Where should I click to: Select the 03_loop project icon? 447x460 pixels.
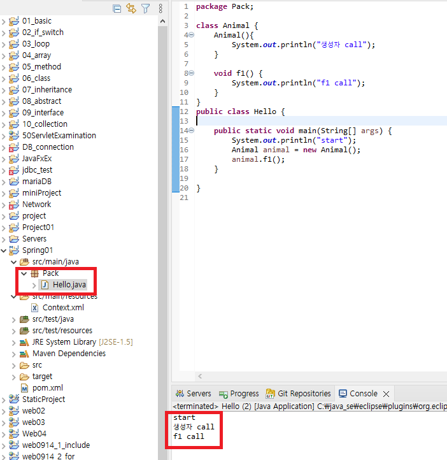pos(14,44)
